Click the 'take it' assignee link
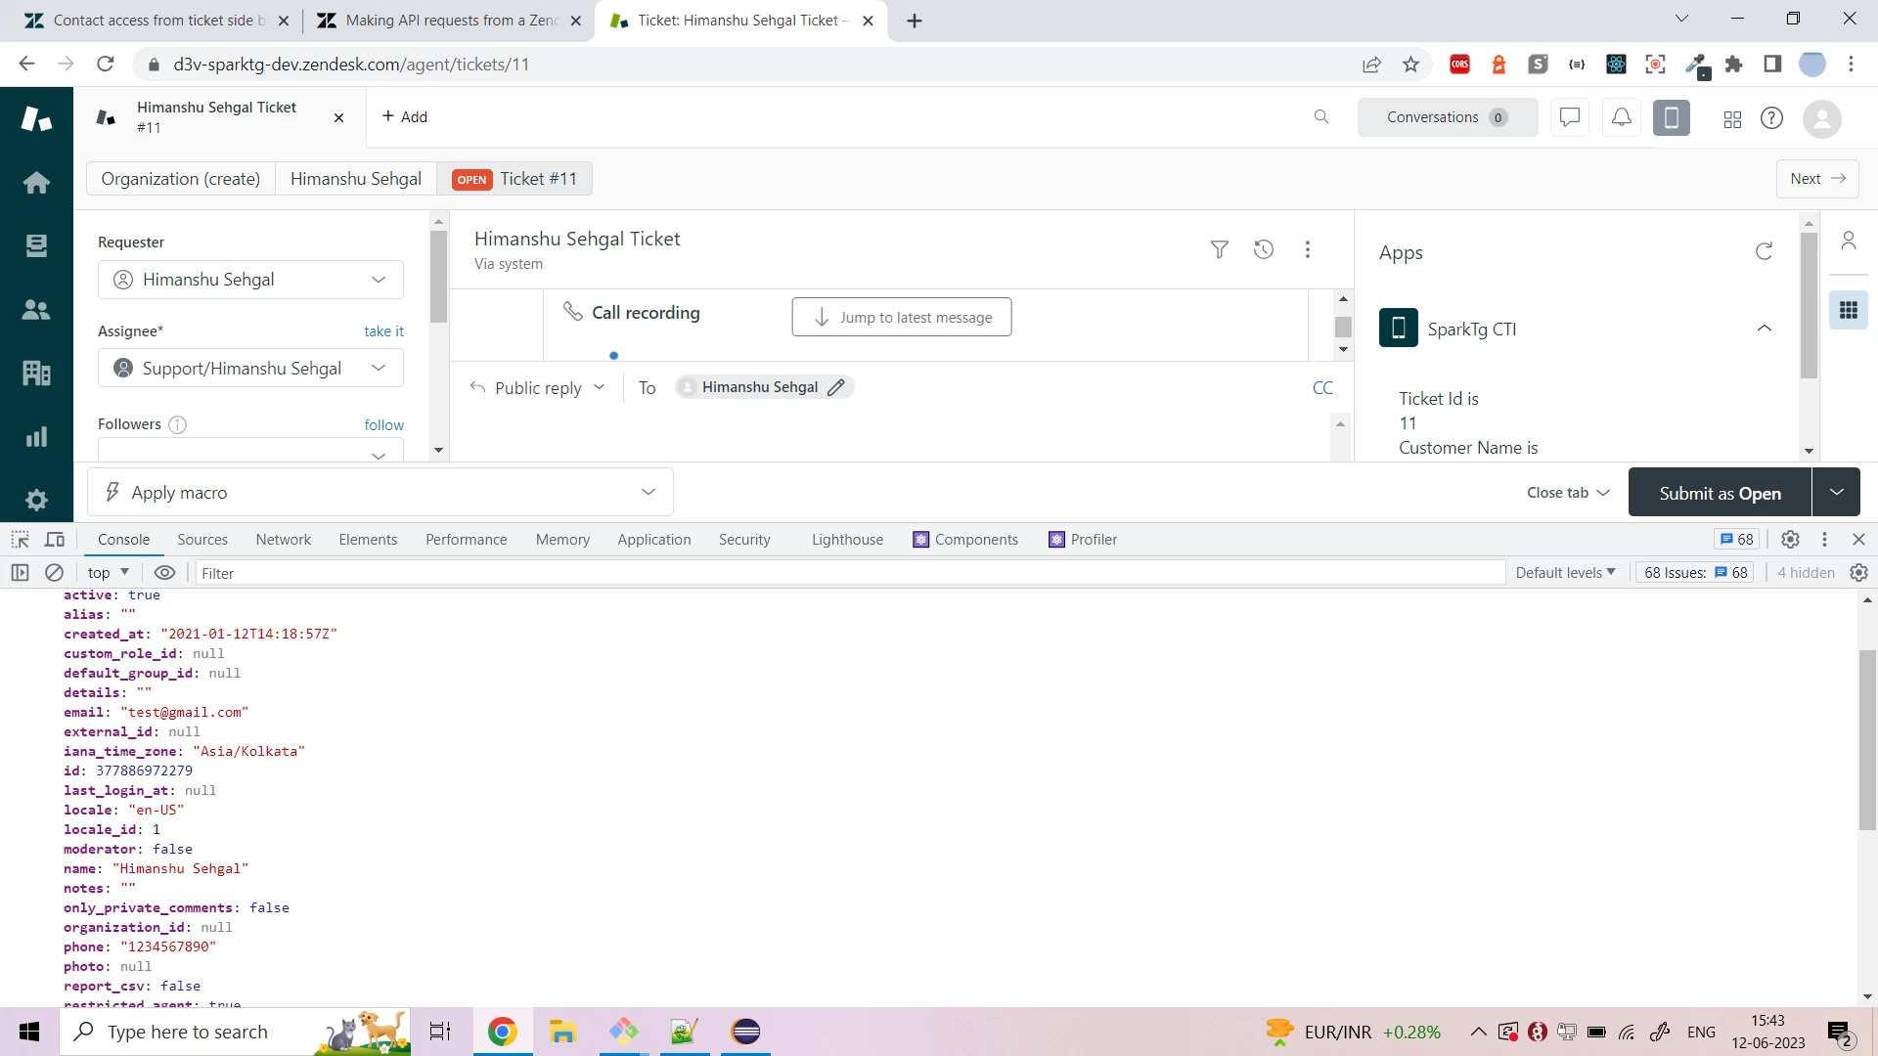 point(383,331)
